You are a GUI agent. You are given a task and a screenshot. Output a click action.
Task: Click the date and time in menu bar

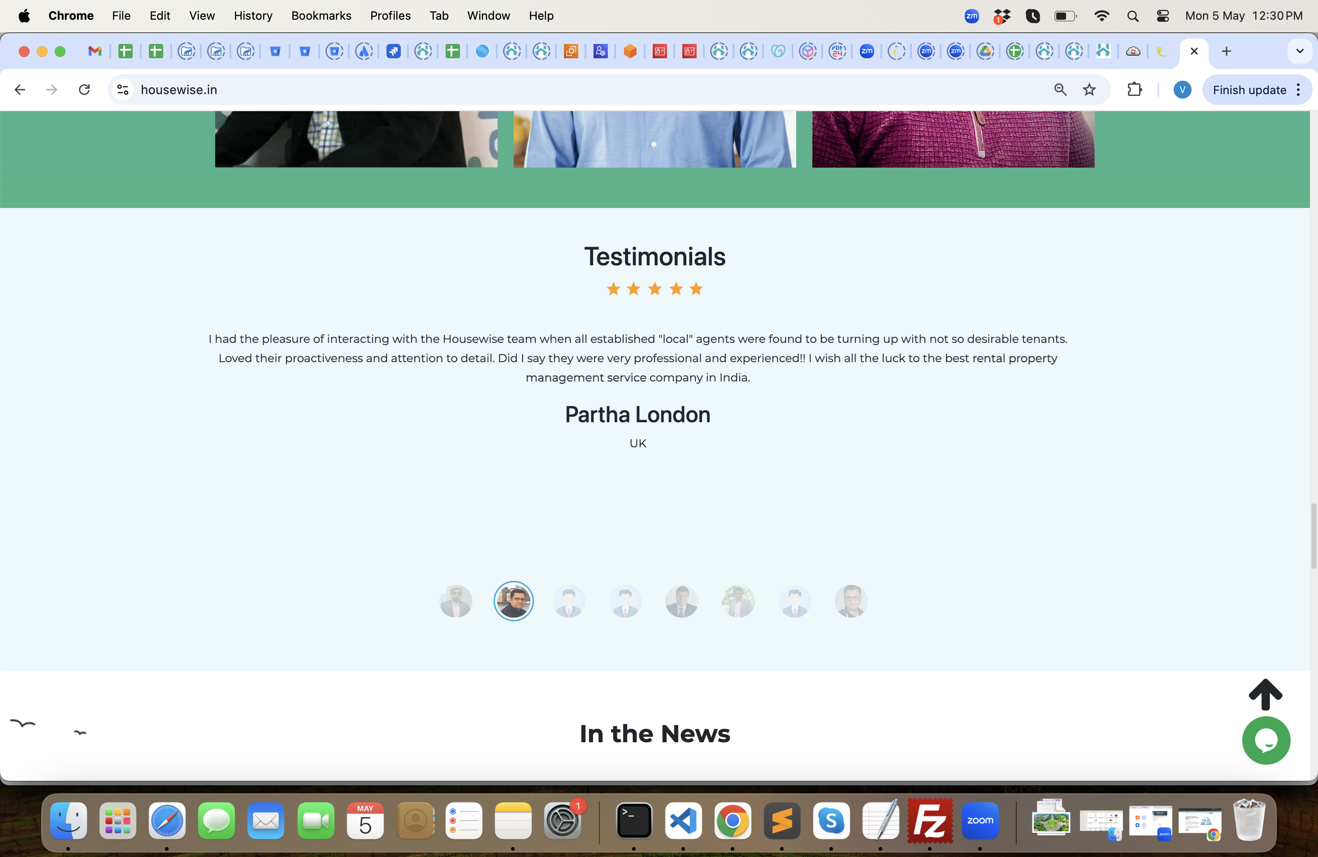tap(1244, 16)
